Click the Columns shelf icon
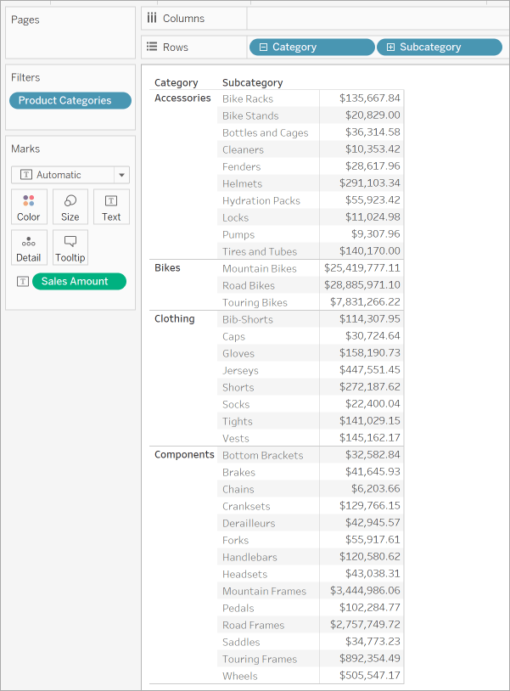The width and height of the screenshot is (510, 691). pos(152,18)
